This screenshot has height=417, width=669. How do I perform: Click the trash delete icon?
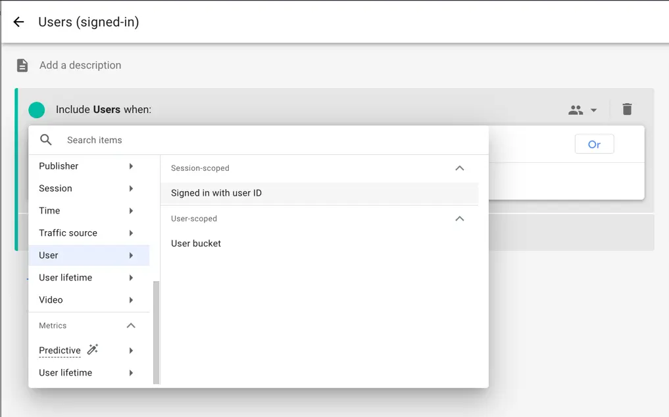(627, 110)
